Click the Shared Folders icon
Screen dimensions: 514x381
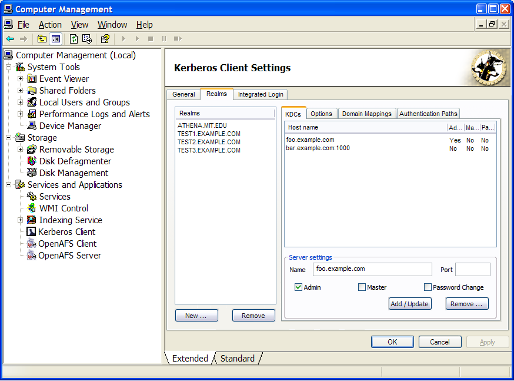[32, 91]
